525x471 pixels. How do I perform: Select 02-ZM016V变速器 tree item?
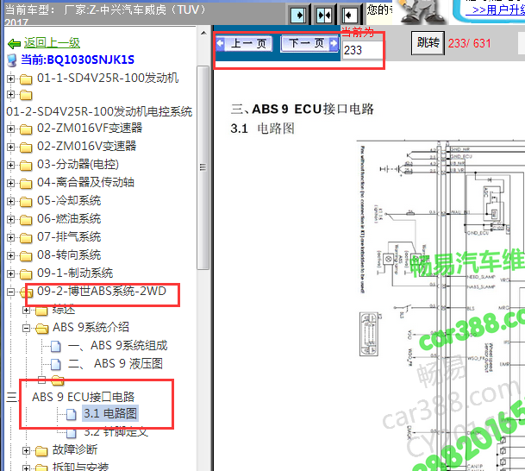point(86,146)
